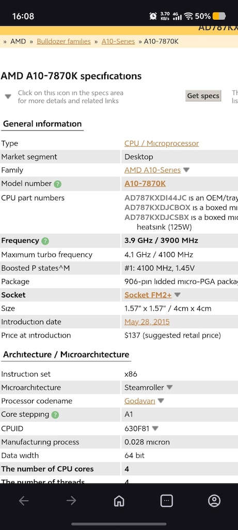The image size is (238, 530).
Task: Select the Boosted P states^M label
Action: [36, 268]
